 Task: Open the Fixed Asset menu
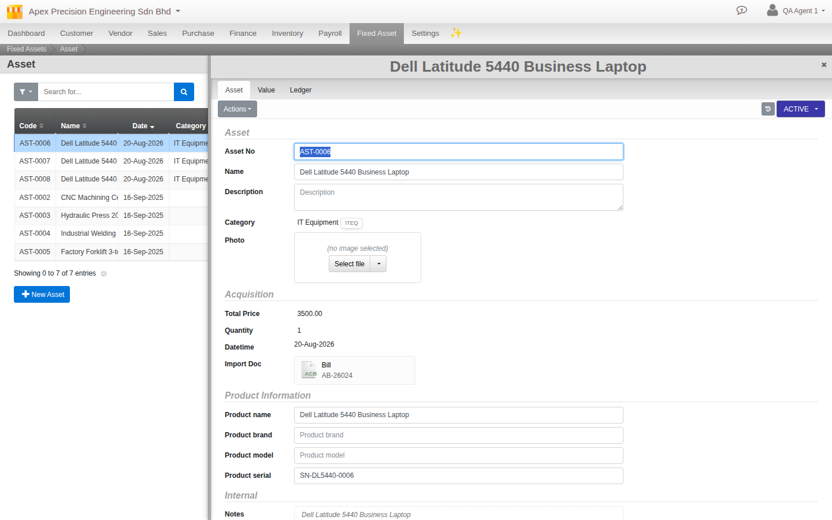[x=377, y=34]
